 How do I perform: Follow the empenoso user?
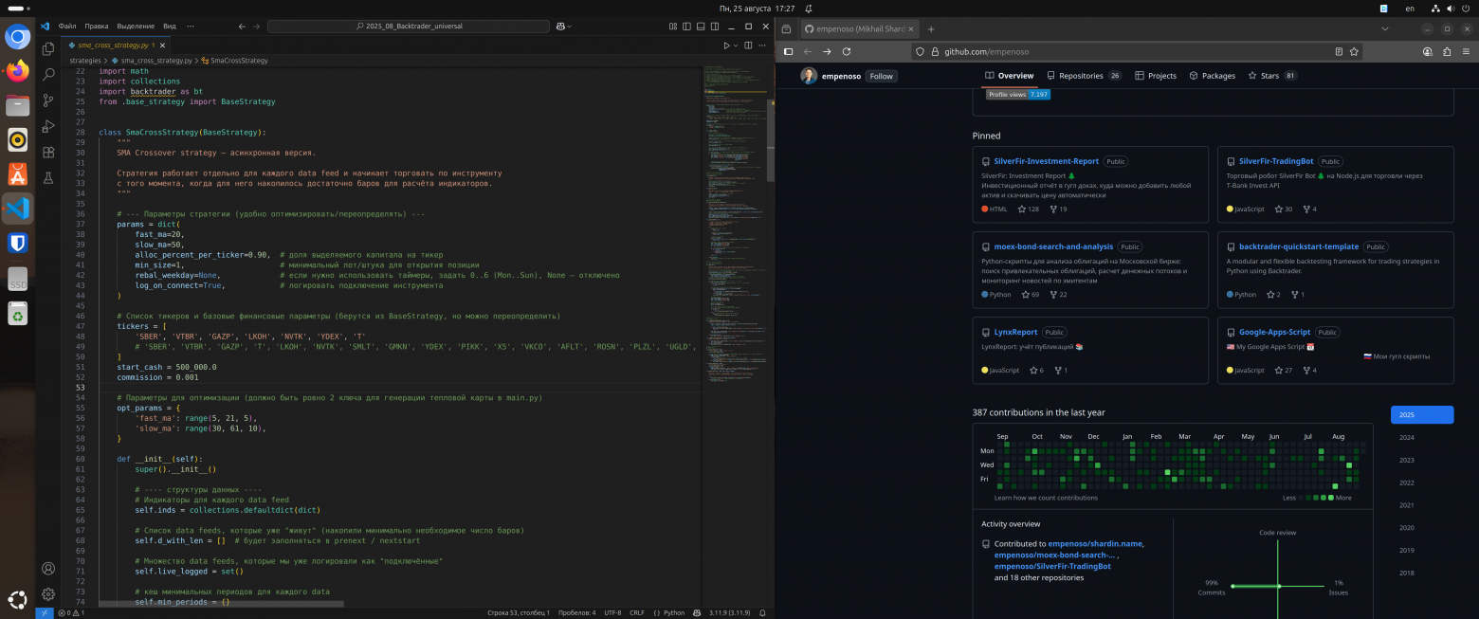click(x=882, y=76)
